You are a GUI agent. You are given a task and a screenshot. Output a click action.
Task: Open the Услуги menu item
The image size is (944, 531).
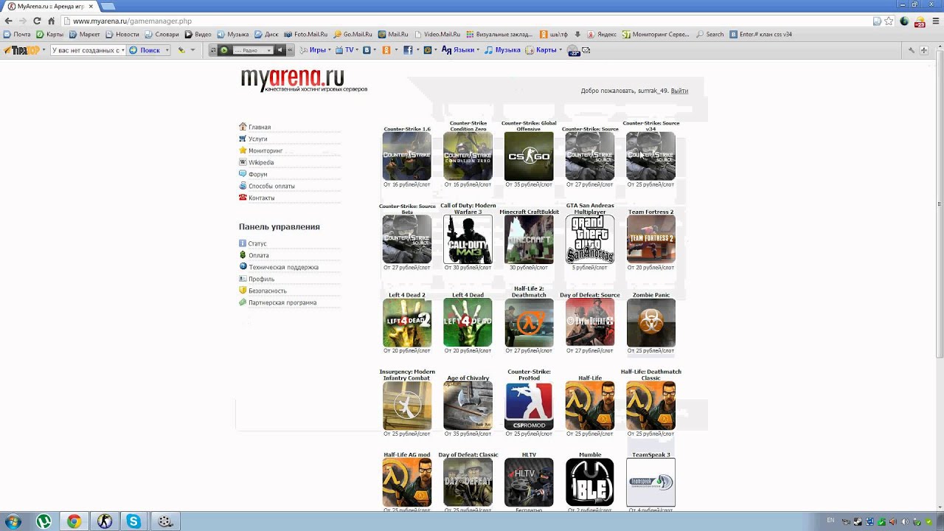258,139
